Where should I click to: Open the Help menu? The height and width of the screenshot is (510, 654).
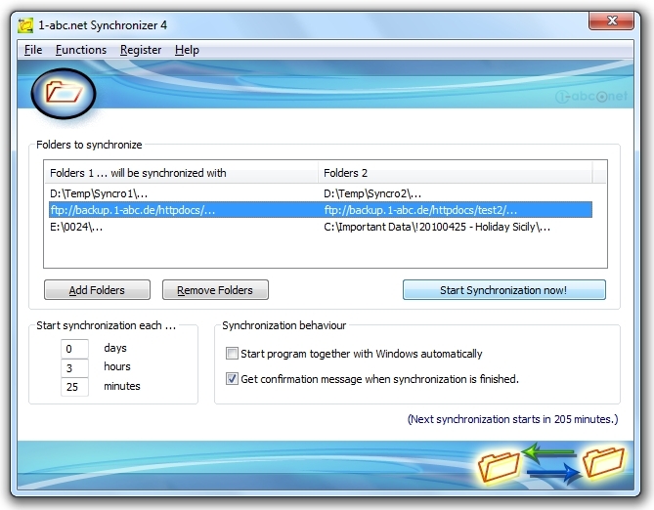tap(187, 50)
